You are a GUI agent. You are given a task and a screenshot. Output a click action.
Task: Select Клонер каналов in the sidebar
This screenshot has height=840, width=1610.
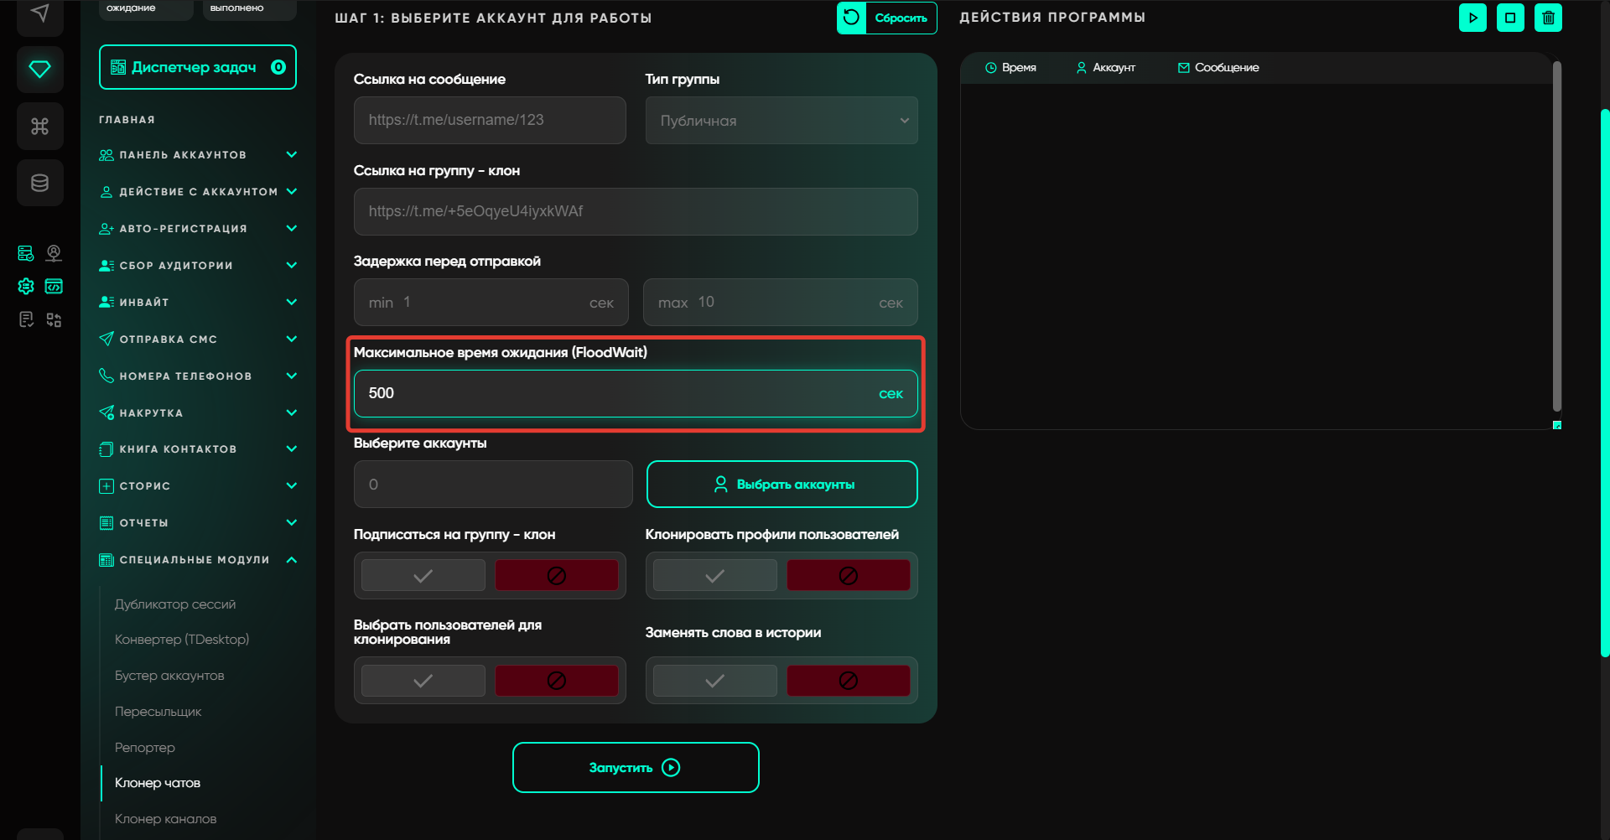coord(165,819)
